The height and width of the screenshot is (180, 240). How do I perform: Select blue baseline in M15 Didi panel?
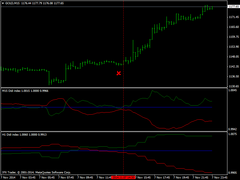106,107
